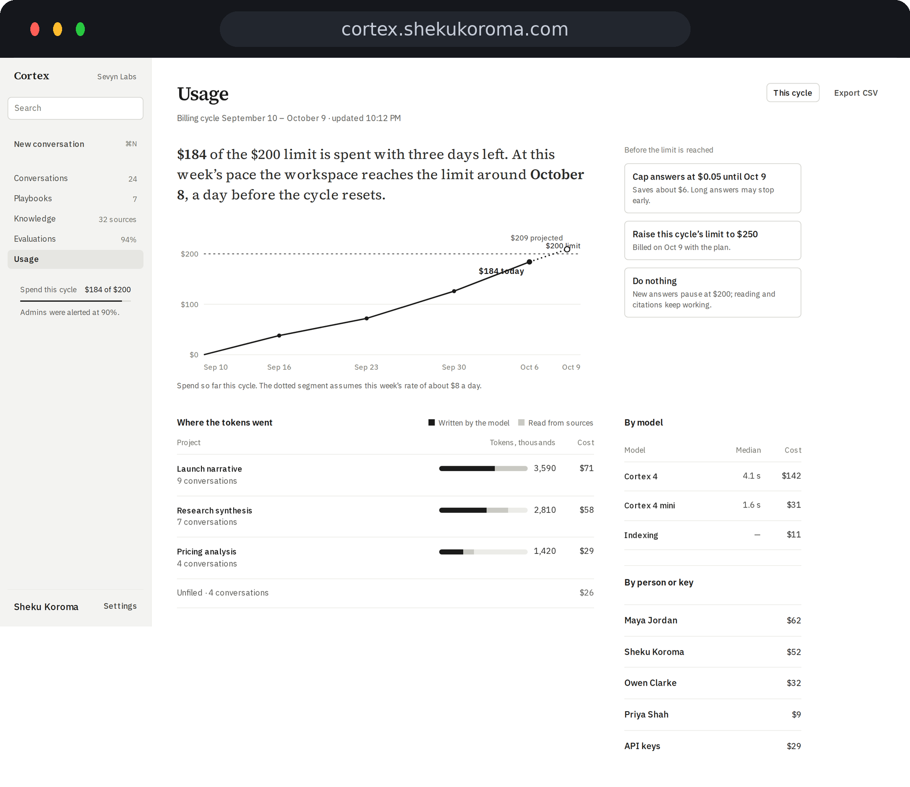
Task: Click the Launch narrative token bar
Action: 483,469
